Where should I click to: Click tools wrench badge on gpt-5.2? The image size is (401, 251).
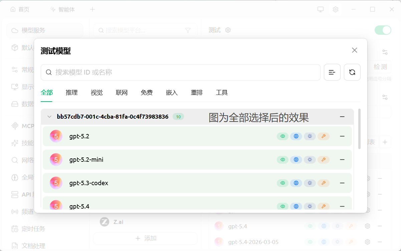point(324,136)
